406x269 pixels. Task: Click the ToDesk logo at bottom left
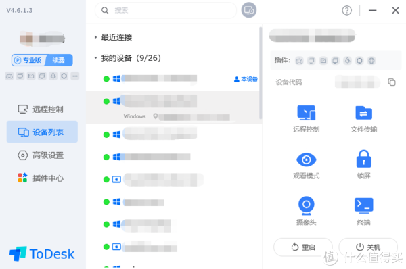(42, 253)
